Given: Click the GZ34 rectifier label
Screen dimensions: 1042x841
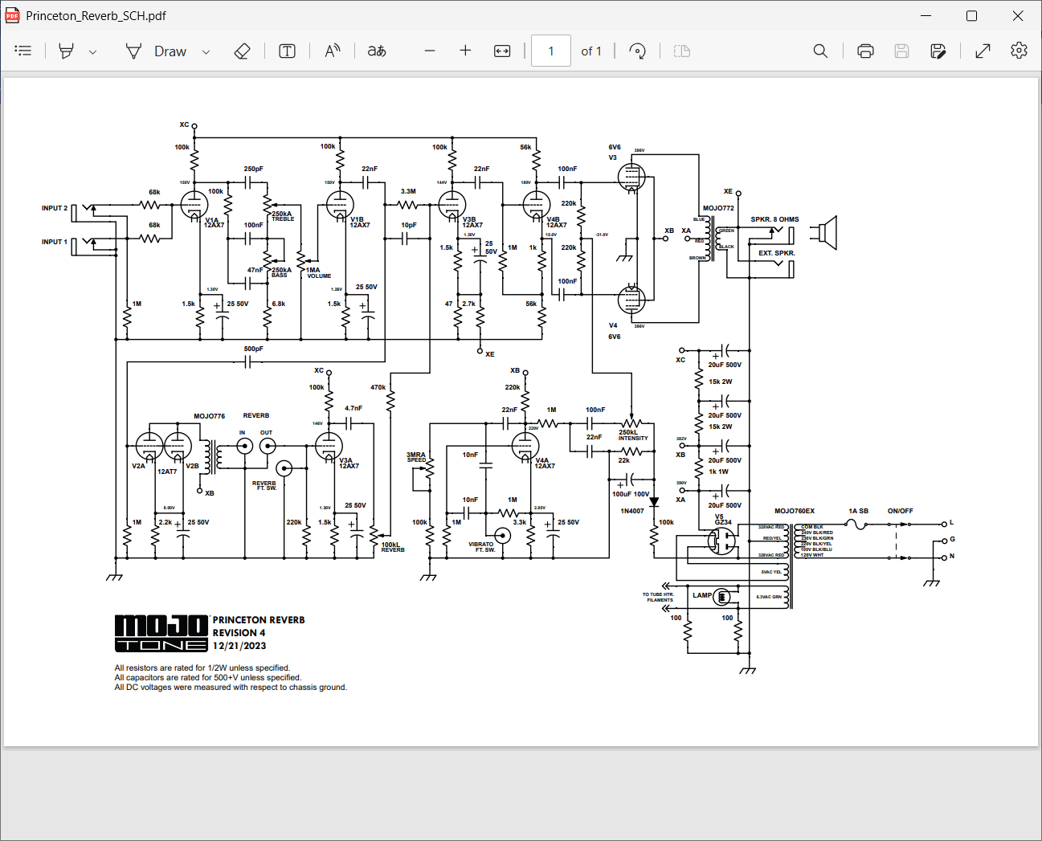Looking at the screenshot, I should [723, 522].
